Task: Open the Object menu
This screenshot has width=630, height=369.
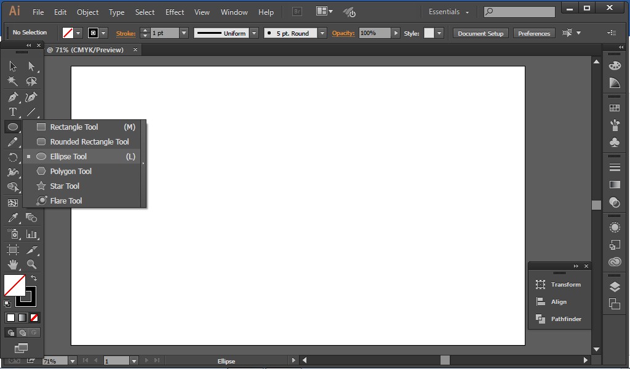Action: (87, 12)
